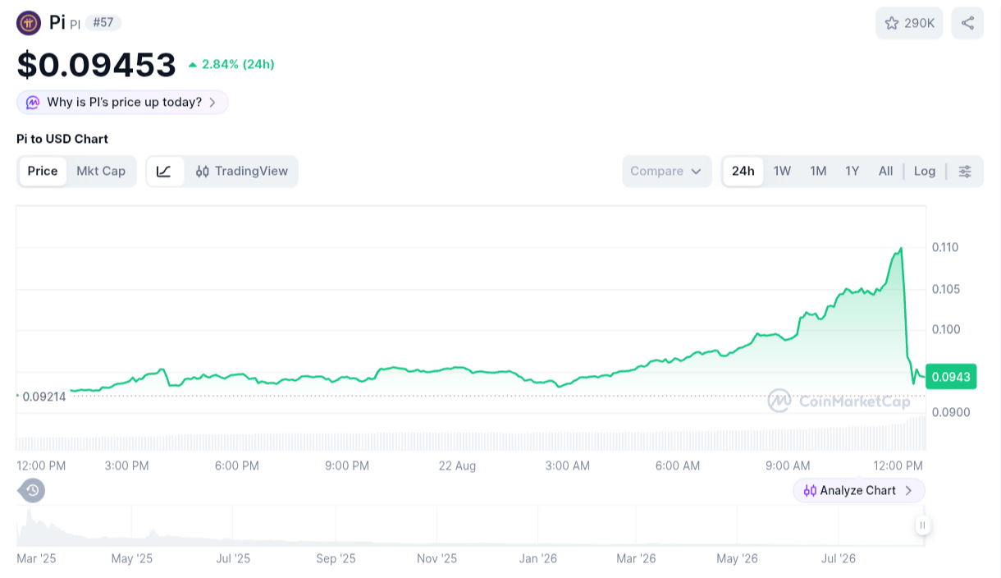Click the 2.84% (24h) change indicator
This screenshot has width=1001, height=578.
pos(231,64)
